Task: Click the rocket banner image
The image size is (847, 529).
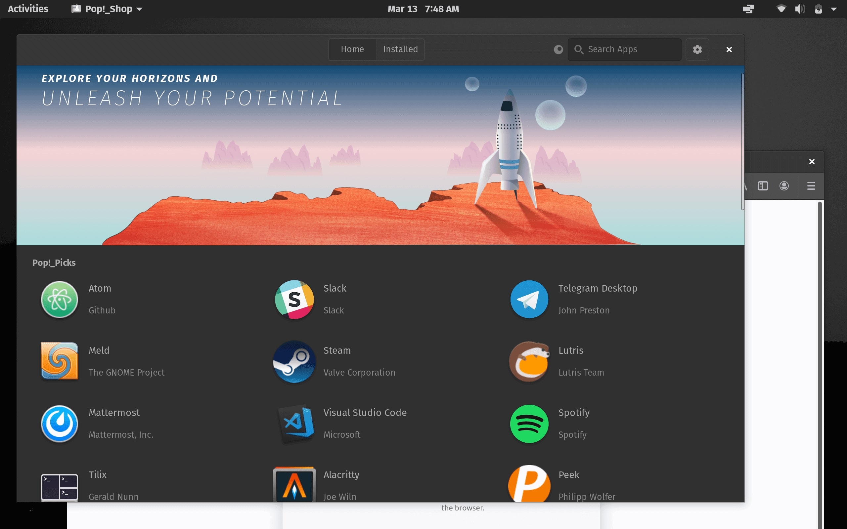Action: (380, 155)
